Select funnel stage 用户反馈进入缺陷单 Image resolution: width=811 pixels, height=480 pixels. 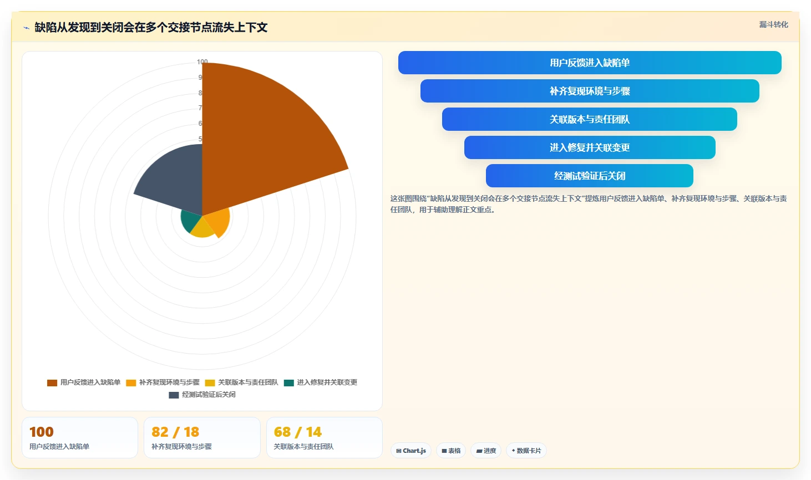(x=590, y=63)
